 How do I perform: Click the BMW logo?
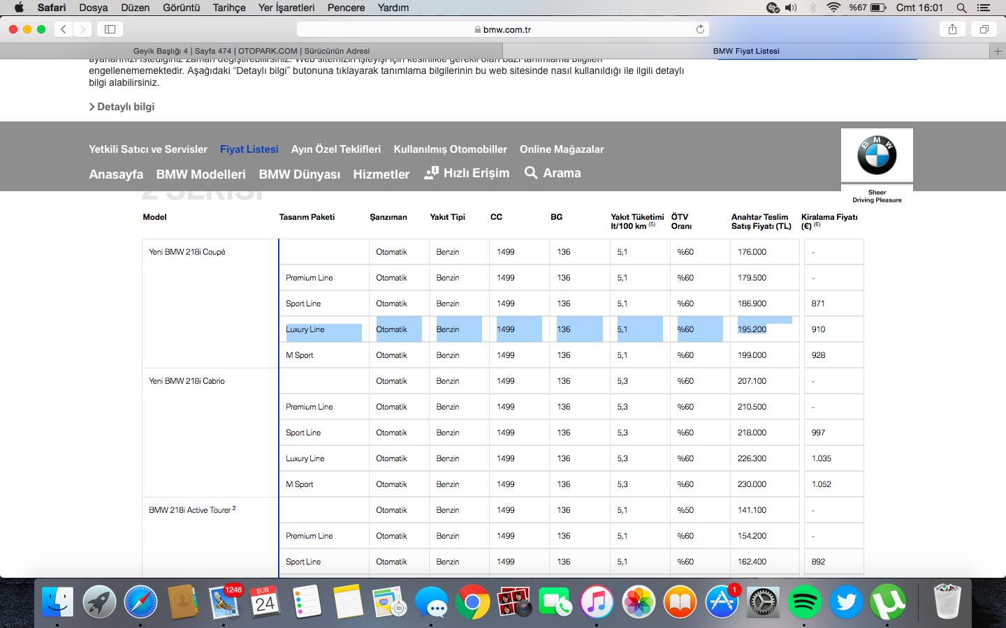coord(877,155)
